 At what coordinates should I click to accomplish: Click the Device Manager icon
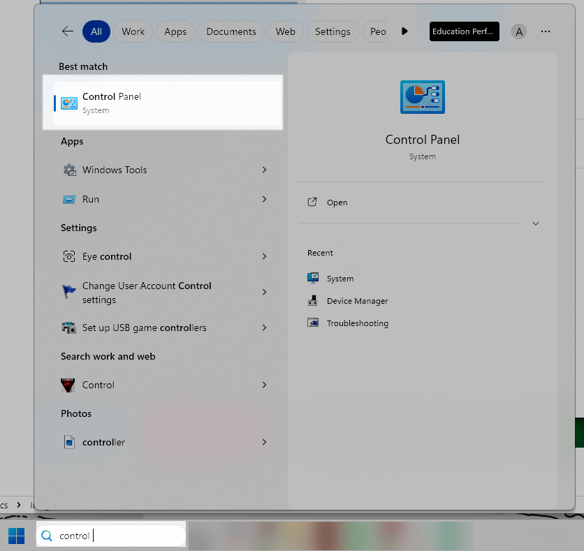(313, 300)
